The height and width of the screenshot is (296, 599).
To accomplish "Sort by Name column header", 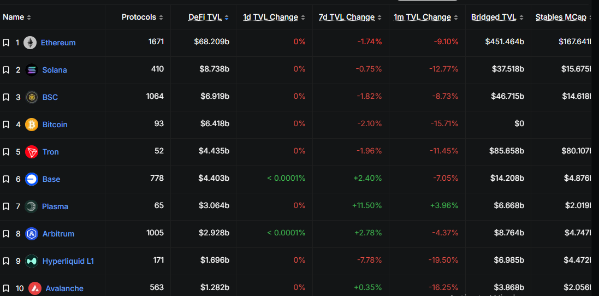I will 14,17.
